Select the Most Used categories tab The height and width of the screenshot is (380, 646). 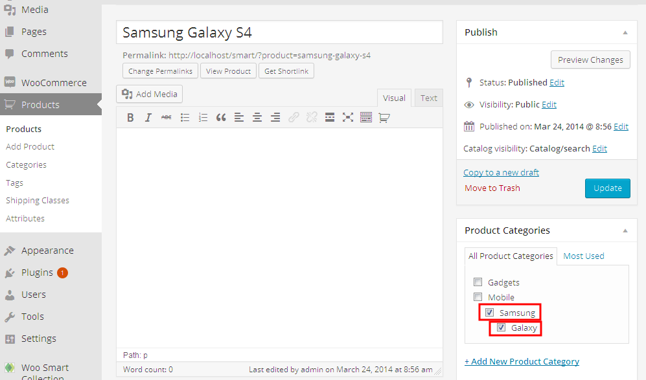click(x=583, y=256)
